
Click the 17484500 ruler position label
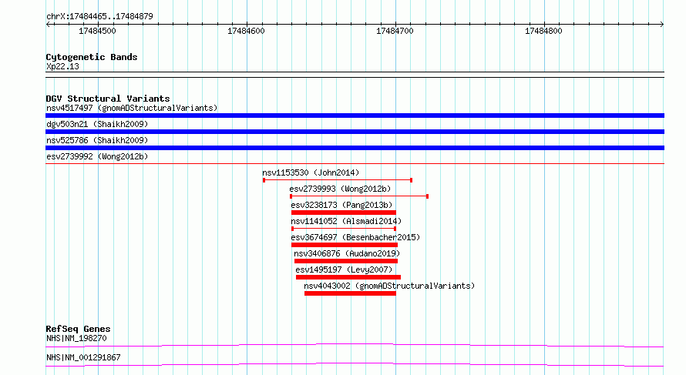[x=97, y=31]
